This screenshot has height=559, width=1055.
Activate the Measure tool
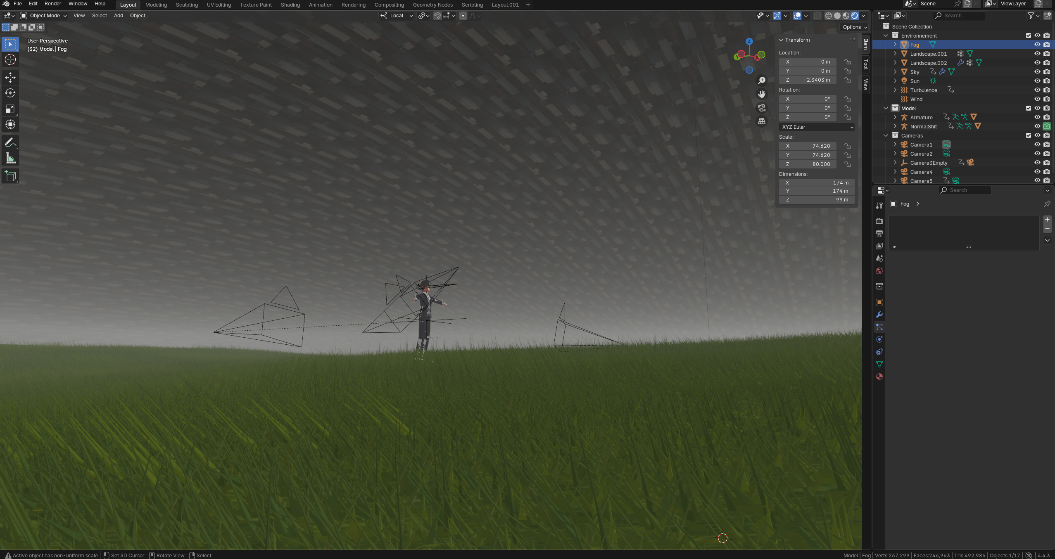point(10,159)
